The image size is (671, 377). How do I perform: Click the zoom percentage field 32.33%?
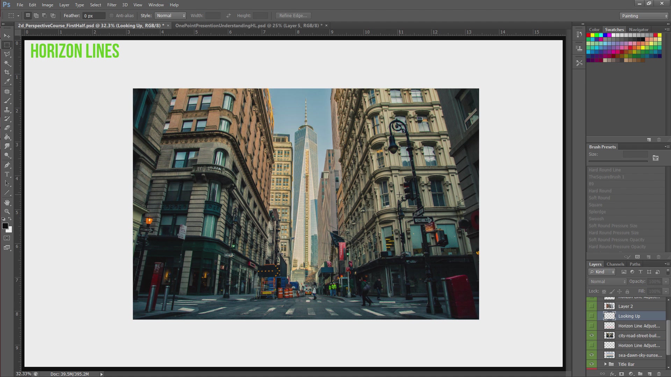[x=23, y=374]
